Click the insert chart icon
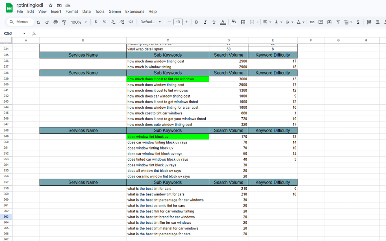Image resolution: width=386 pixels, height=241 pixels. click(329, 22)
